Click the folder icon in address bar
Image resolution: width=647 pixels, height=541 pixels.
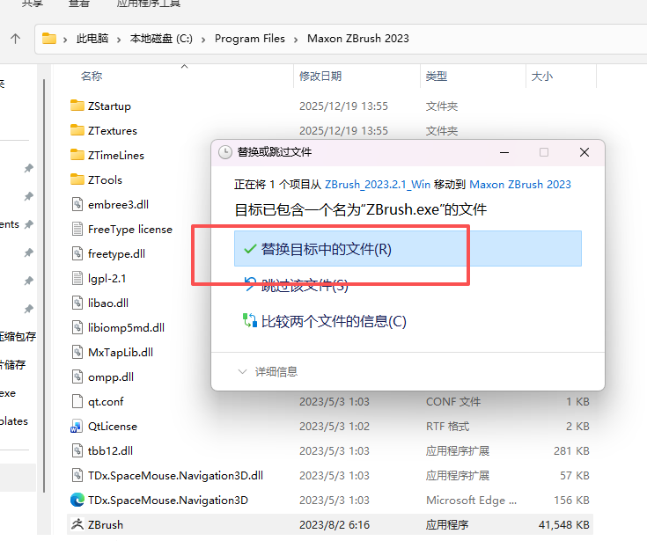(49, 39)
